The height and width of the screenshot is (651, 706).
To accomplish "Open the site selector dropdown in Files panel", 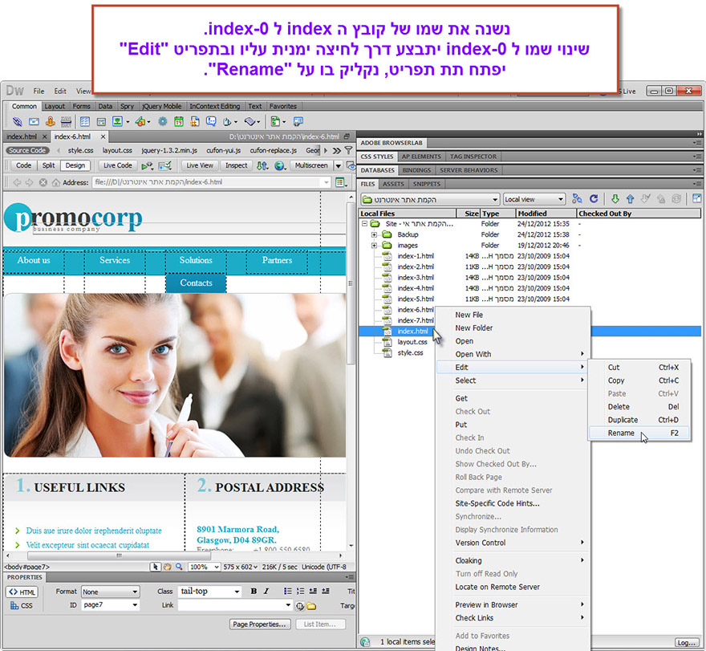I will [430, 199].
